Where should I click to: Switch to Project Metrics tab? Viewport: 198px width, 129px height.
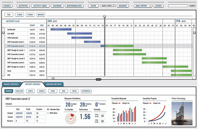coord(11,84)
